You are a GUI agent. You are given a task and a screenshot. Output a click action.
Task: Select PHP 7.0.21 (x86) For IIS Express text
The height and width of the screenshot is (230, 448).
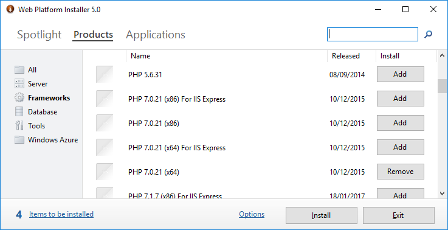tap(177, 99)
